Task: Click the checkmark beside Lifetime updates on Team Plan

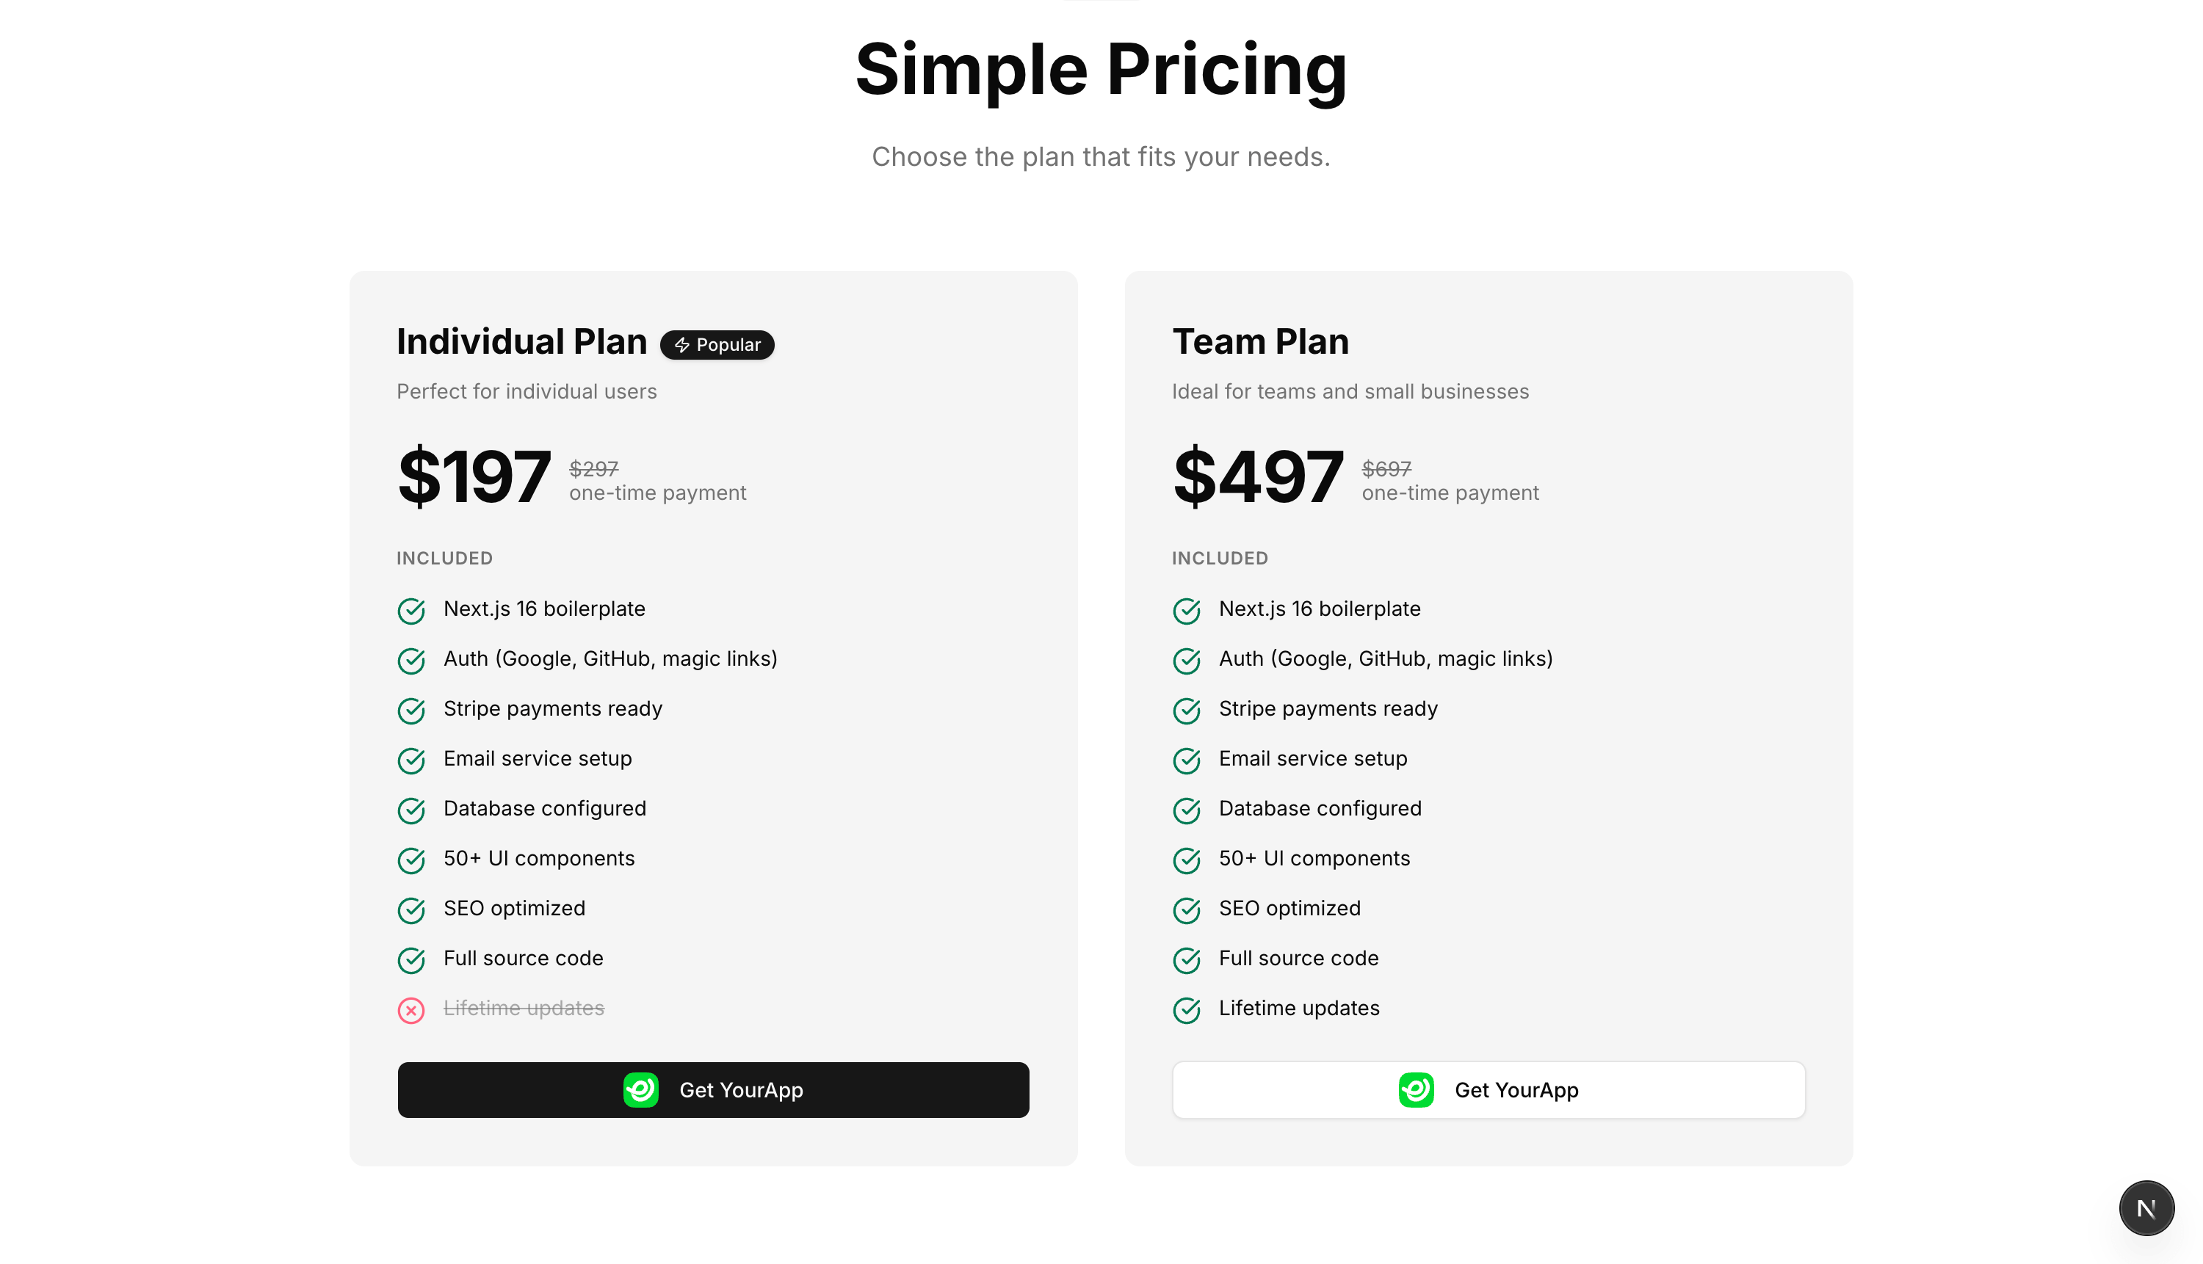Action: 1186,1009
